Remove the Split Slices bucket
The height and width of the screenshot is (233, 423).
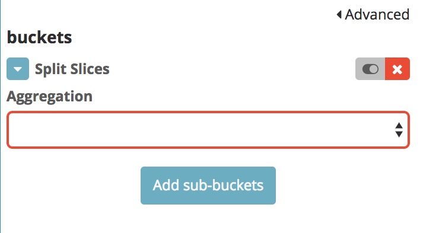tap(397, 69)
